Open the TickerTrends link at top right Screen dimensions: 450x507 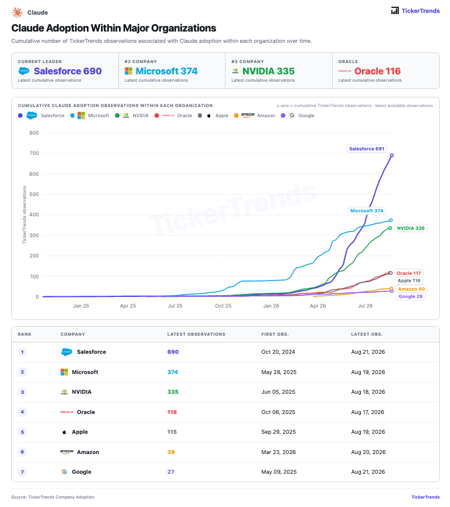point(421,11)
